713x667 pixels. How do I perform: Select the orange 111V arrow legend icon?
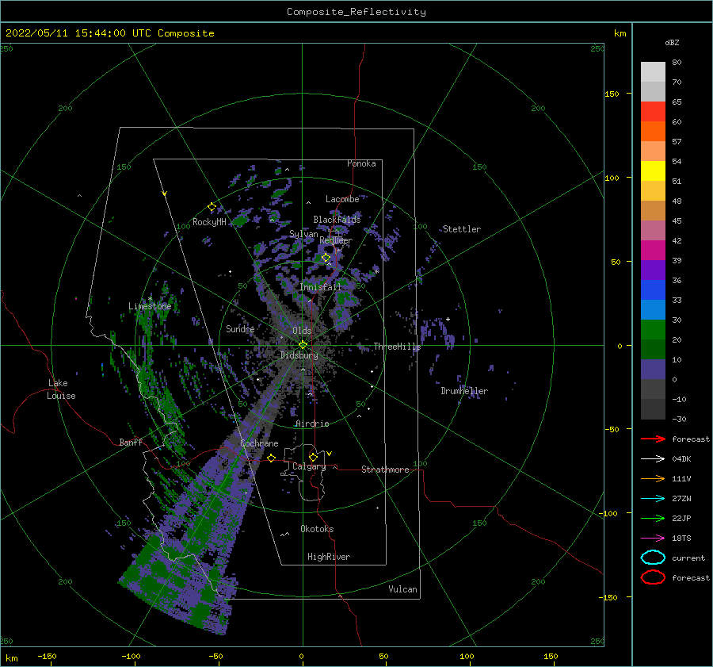pyautogui.click(x=653, y=478)
